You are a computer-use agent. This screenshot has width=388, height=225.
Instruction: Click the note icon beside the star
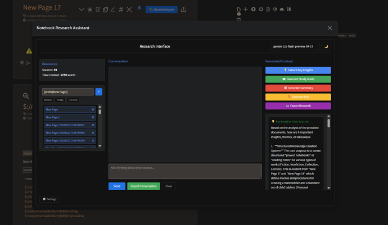[x=98, y=10]
